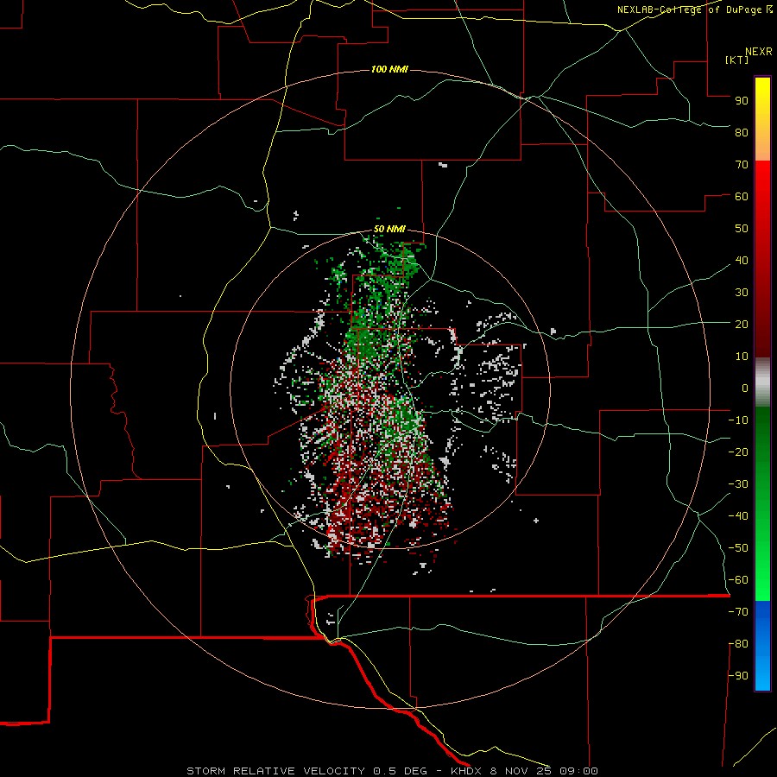
Task: Click the -30 scale label
Action: [738, 484]
